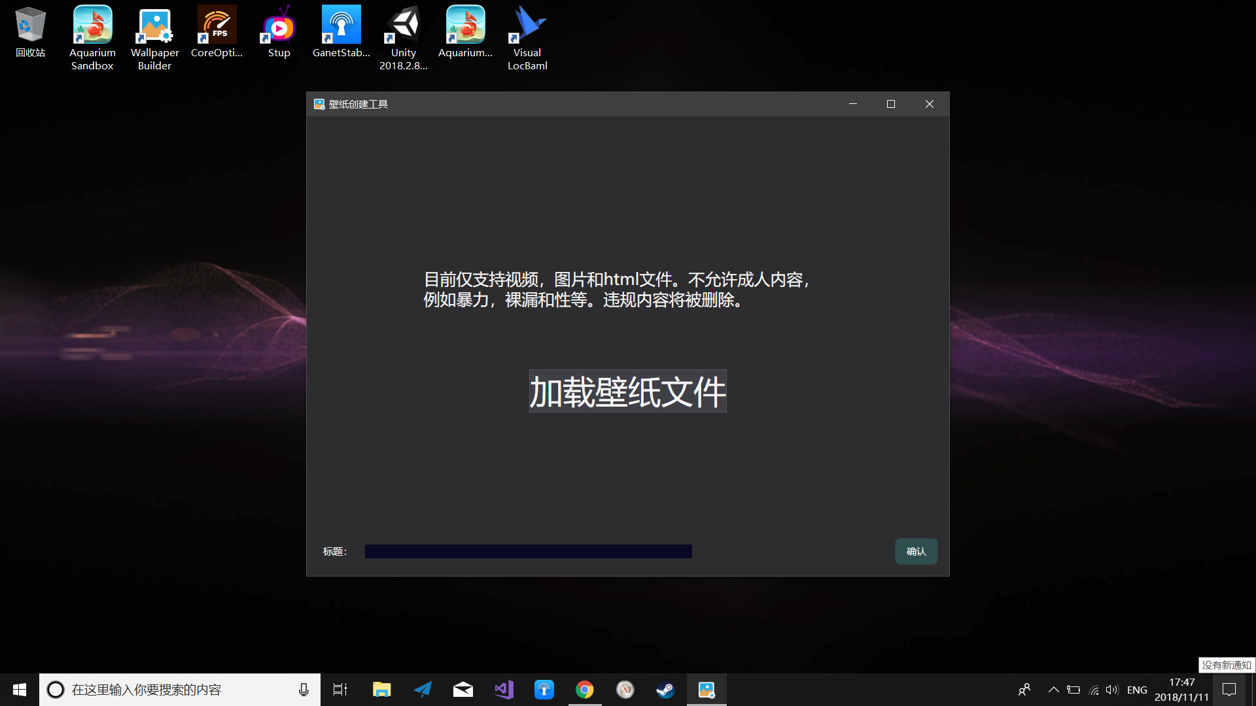Launch the Stup app icon
1256x706 pixels.
[x=278, y=26]
